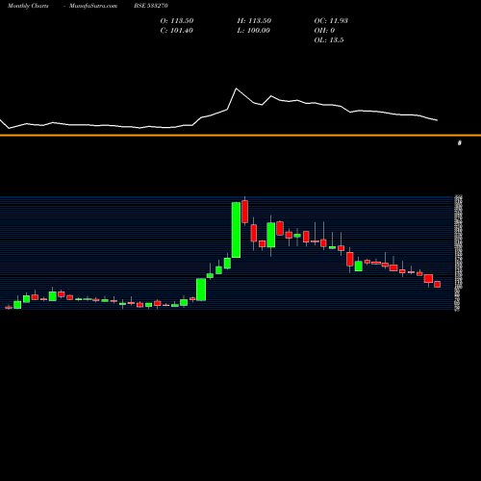481x481 pixels.
Task: Click the low value 'L: 100.00'
Action: pos(253,31)
